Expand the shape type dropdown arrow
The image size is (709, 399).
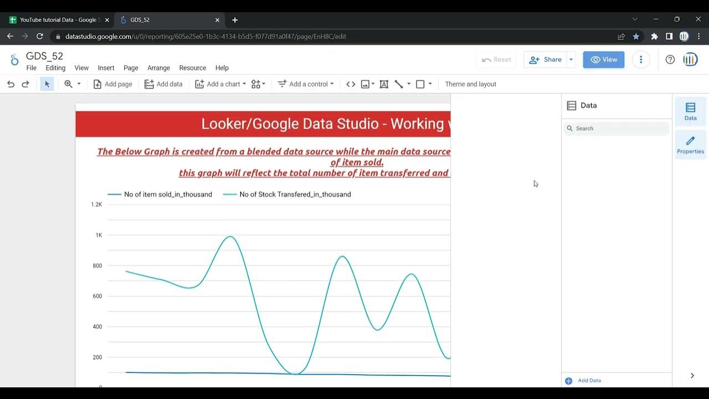click(x=430, y=84)
